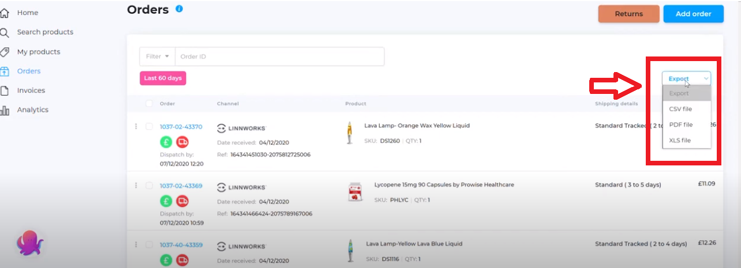Click Lava Lamp-Yellow Lava Blue Liquid name
741x268 pixels.
(x=414, y=244)
